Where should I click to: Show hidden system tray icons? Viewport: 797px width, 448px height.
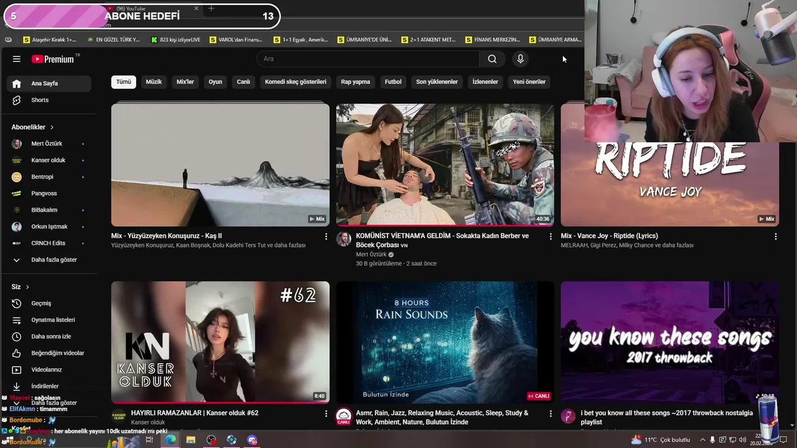(702, 440)
